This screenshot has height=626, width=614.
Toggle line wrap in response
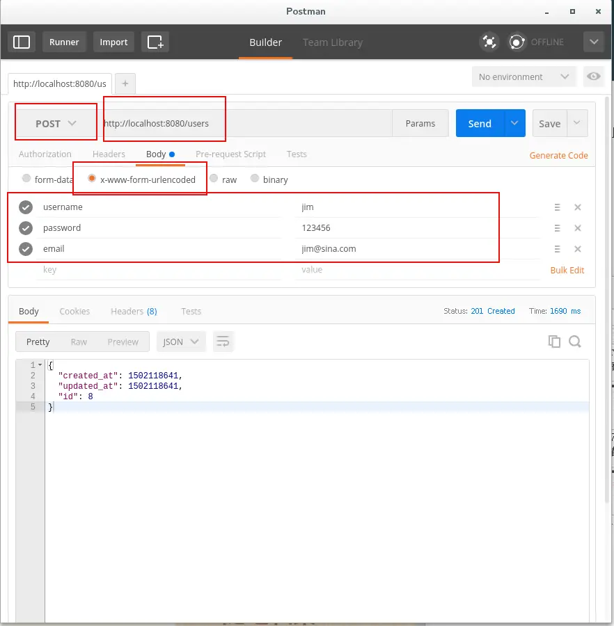pos(223,342)
